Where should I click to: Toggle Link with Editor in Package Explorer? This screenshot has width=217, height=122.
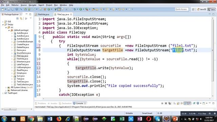click(21, 18)
